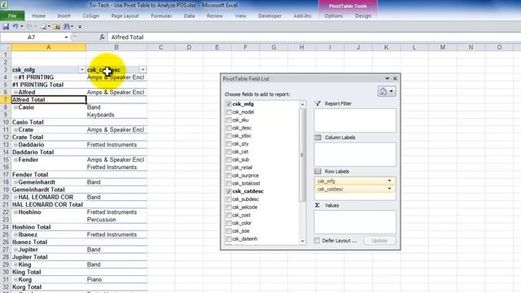Click the Excel logo in title bar

pos(5,5)
